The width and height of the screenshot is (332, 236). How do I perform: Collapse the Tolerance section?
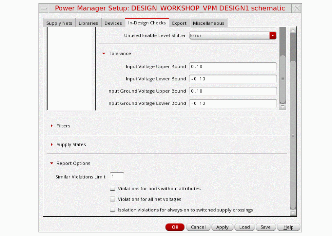tap(104, 54)
